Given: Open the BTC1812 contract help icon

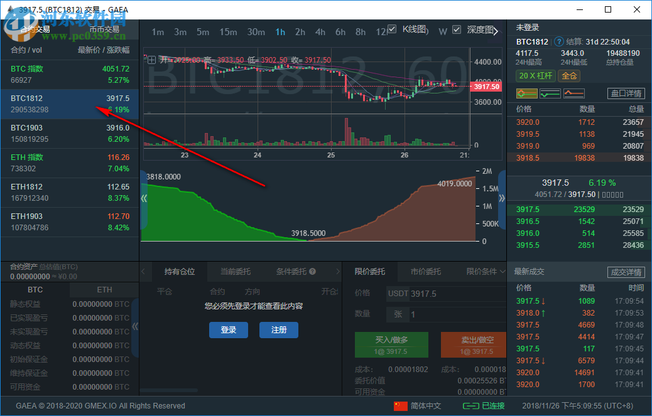Looking at the screenshot, I should coord(559,41).
